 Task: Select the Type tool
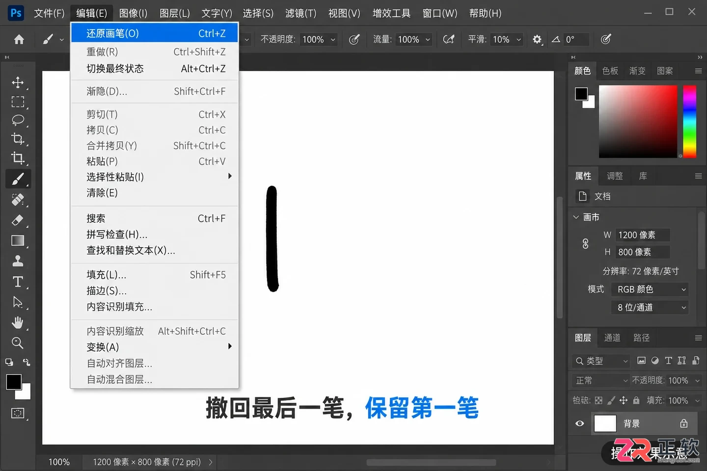18,282
